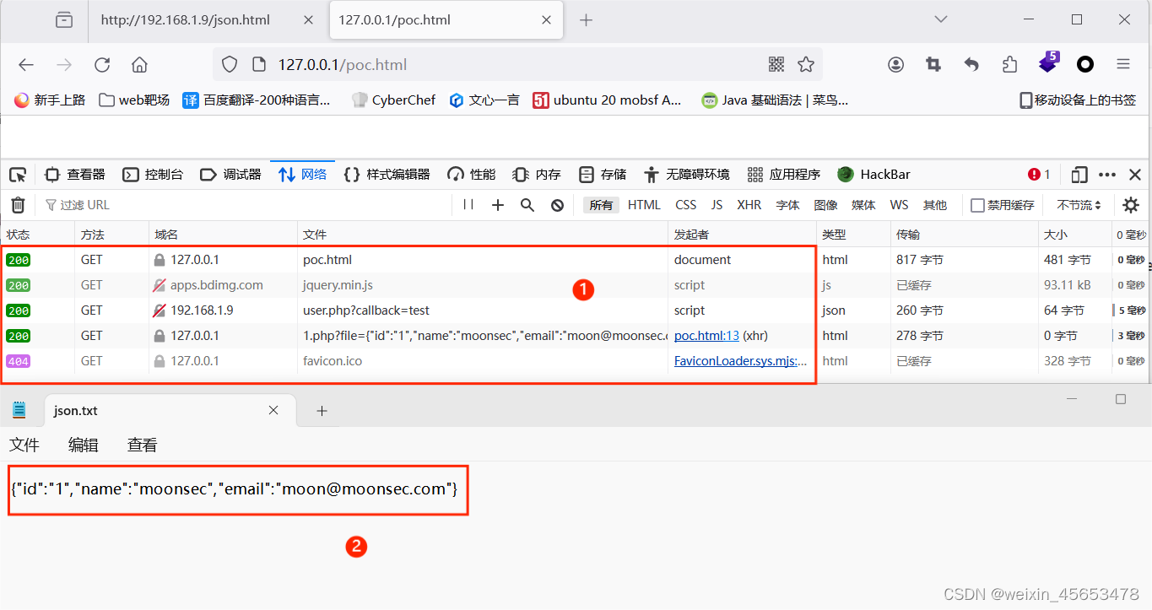Open DevTools settings gear
The image size is (1152, 610).
pos(1130,204)
